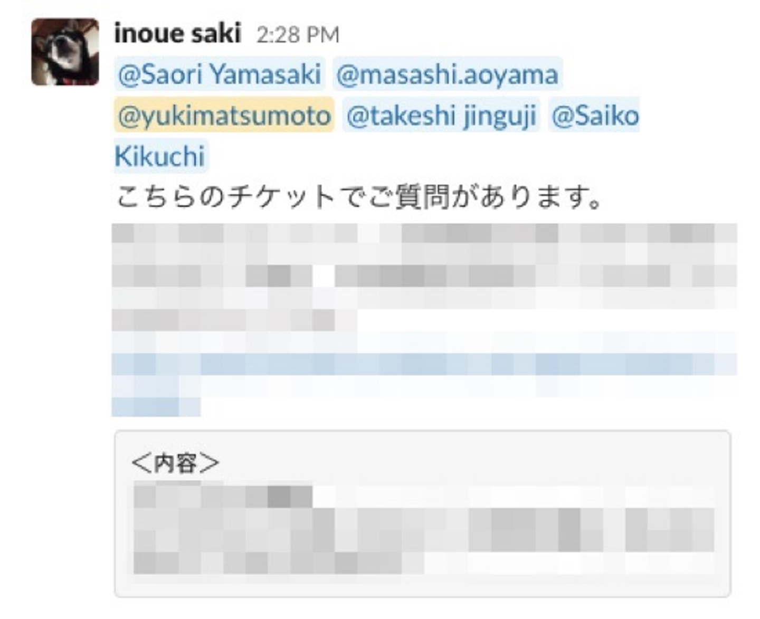Select the highlighted @yukimatsumoto mention
The image size is (760, 619).
click(224, 115)
